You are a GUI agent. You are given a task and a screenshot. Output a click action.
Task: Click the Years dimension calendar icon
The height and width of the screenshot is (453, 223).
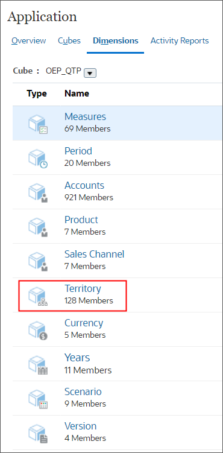point(38,365)
